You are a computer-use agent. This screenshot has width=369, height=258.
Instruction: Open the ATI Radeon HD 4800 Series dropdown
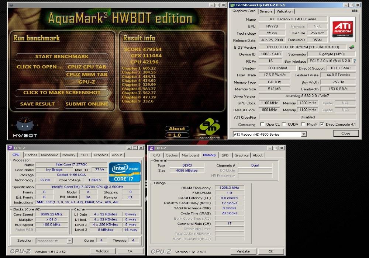(304, 134)
